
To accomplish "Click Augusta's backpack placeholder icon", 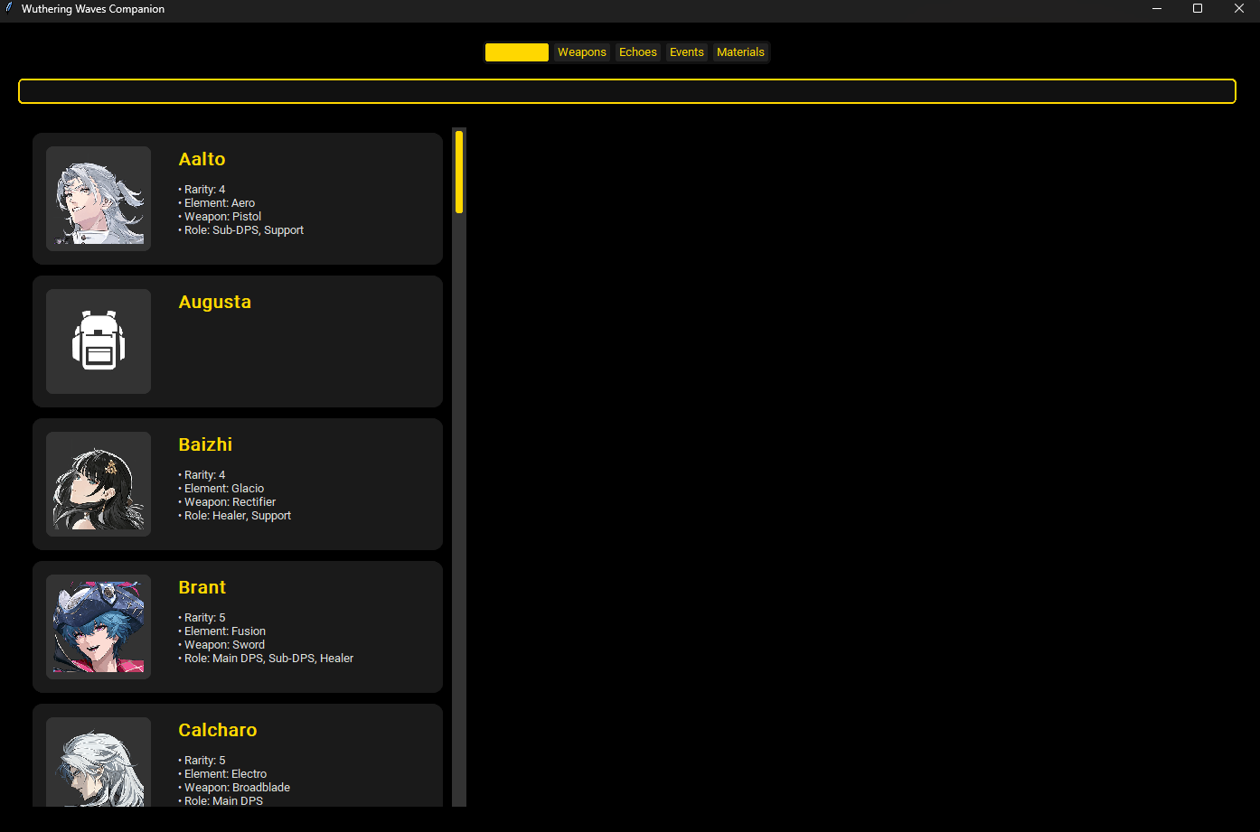I will point(99,341).
